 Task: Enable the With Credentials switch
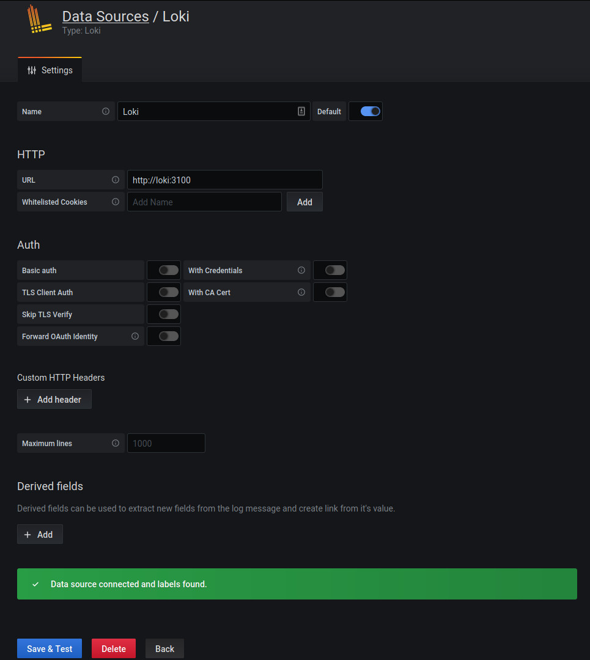point(335,270)
